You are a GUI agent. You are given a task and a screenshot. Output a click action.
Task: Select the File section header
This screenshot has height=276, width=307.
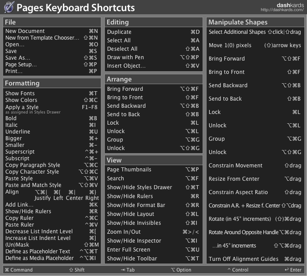coord(52,22)
